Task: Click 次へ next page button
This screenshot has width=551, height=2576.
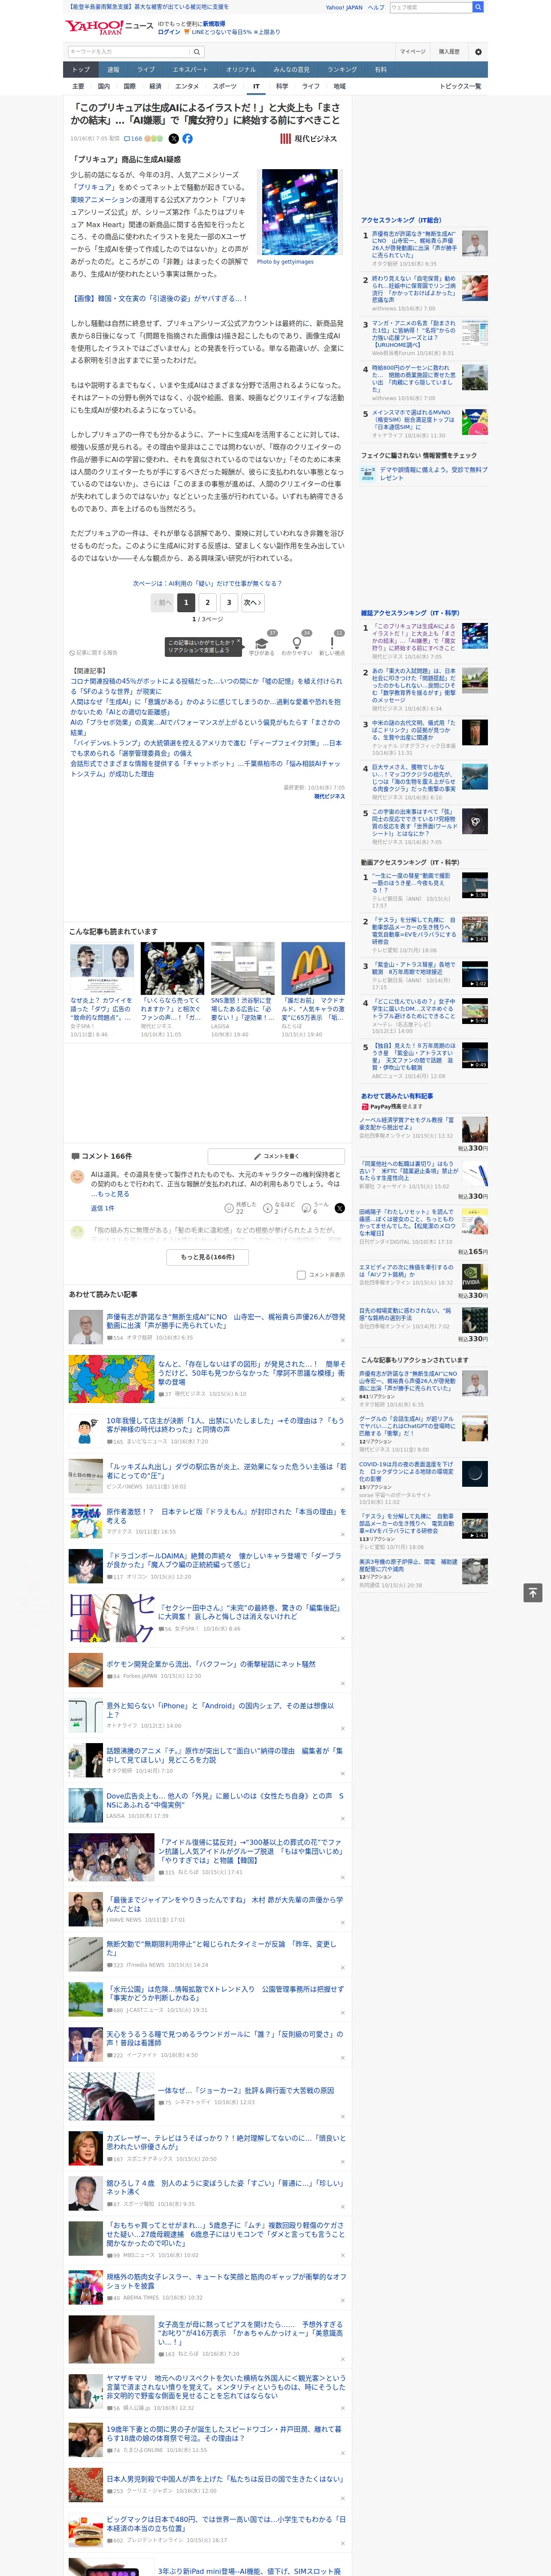Action: tap(253, 603)
